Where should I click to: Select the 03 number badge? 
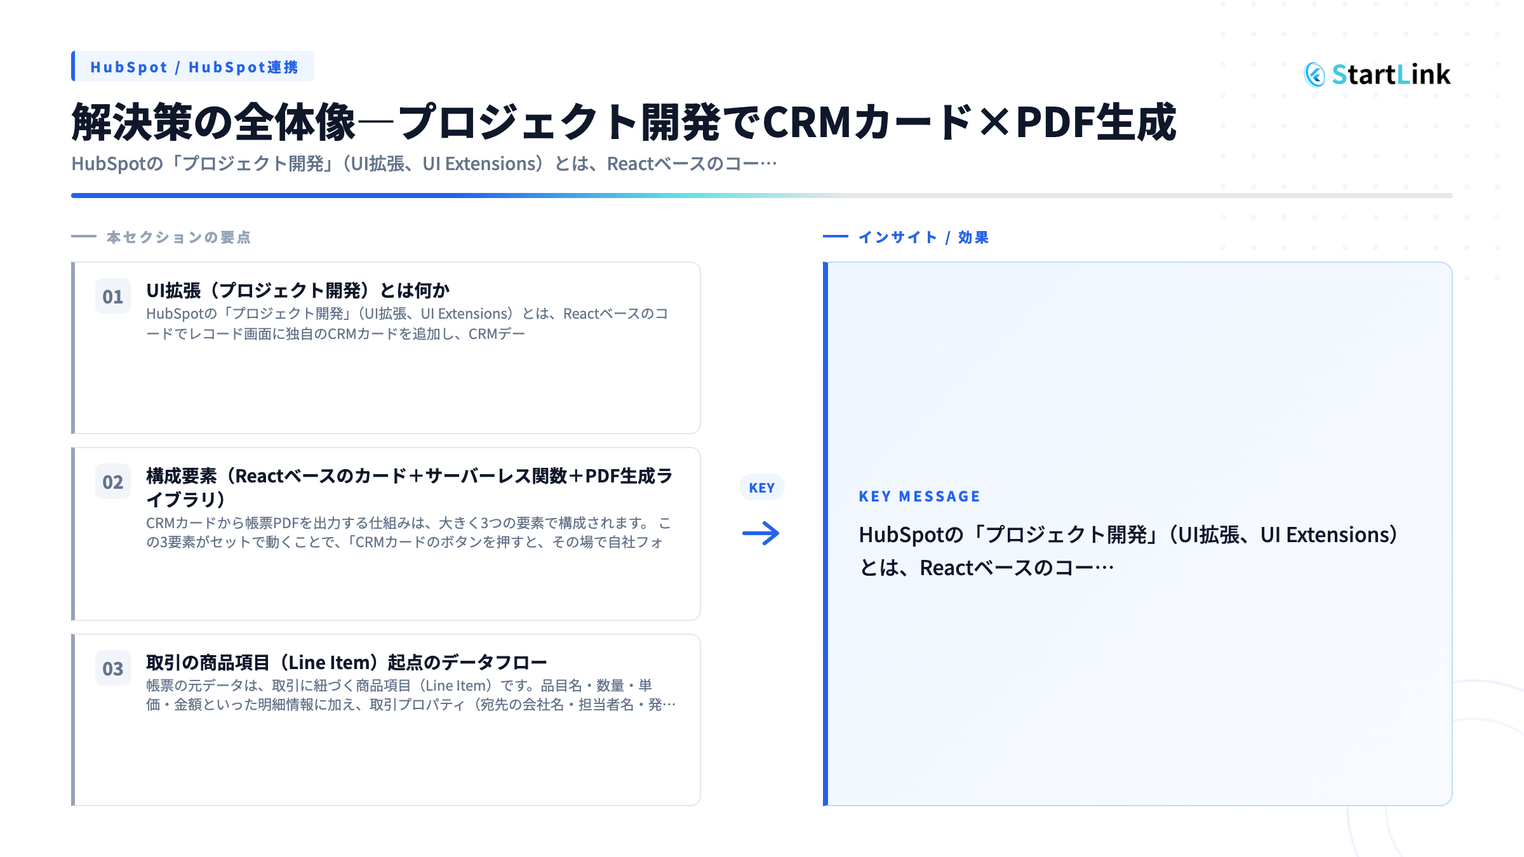point(113,668)
